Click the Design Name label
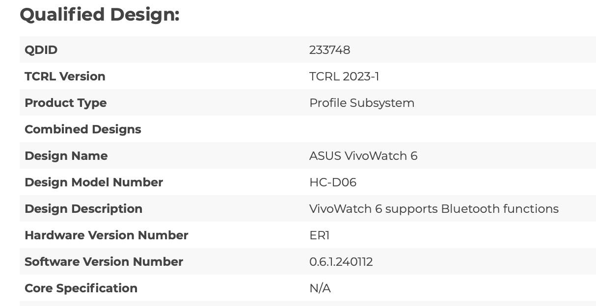Screen dimensions: 596x306 point(66,156)
